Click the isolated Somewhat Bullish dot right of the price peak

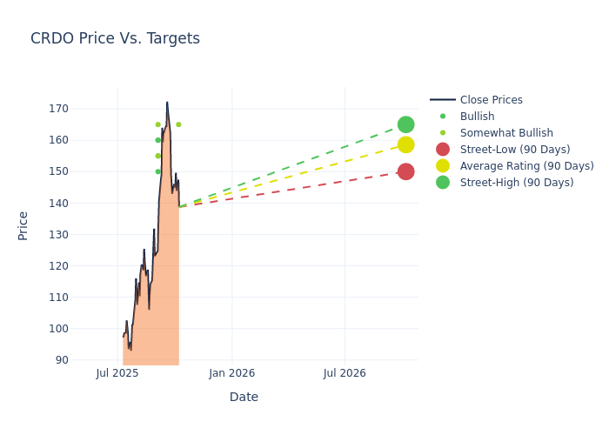[x=178, y=124]
